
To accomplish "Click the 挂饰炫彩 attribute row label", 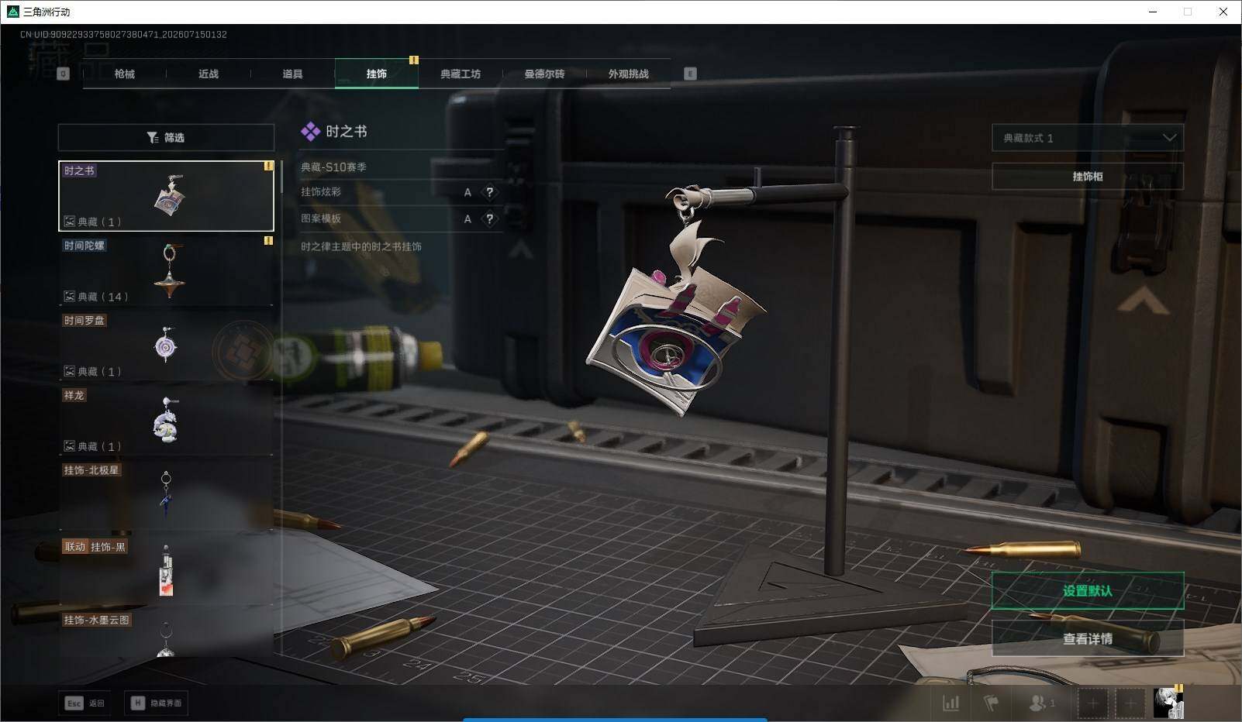I will [x=321, y=192].
